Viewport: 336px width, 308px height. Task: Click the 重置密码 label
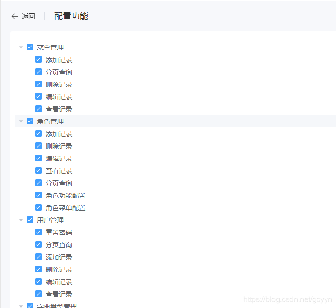pyautogui.click(x=59, y=233)
